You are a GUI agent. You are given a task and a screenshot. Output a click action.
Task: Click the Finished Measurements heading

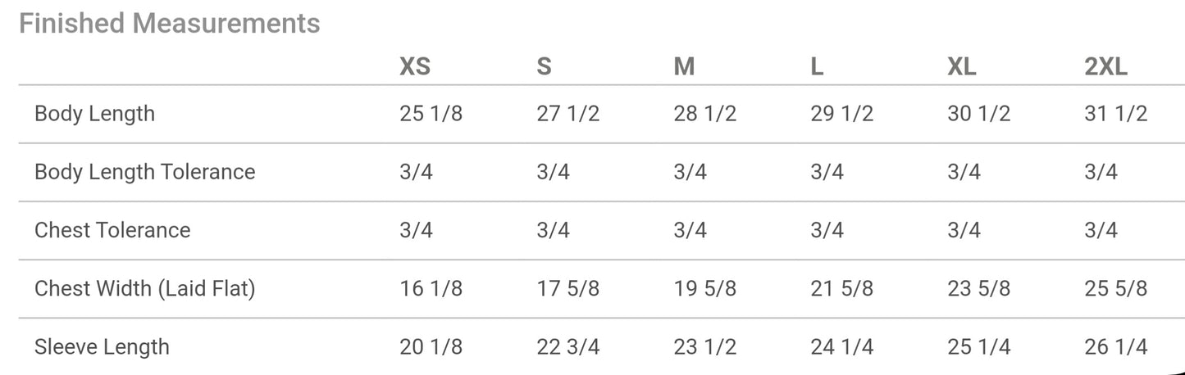click(x=169, y=24)
